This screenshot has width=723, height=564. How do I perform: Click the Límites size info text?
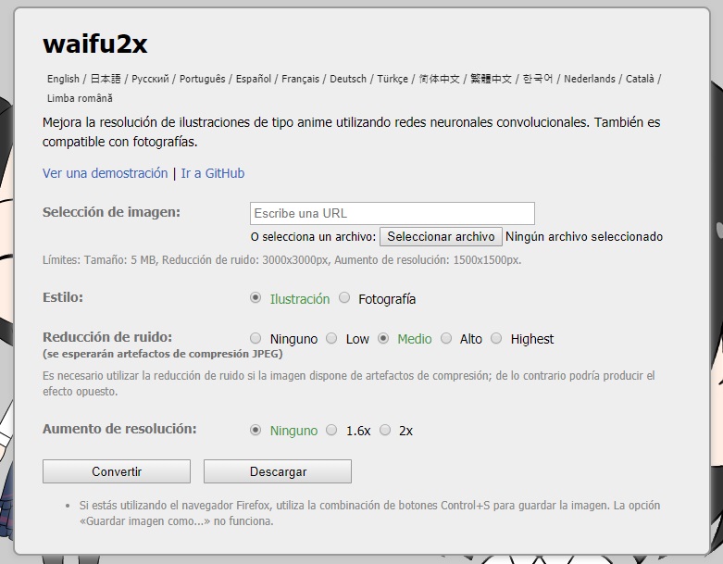[281, 260]
